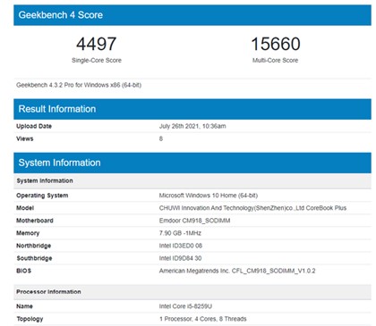Select the views count 8

point(161,138)
